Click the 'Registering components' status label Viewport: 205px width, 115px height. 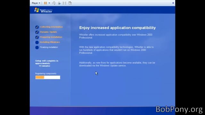(46, 73)
